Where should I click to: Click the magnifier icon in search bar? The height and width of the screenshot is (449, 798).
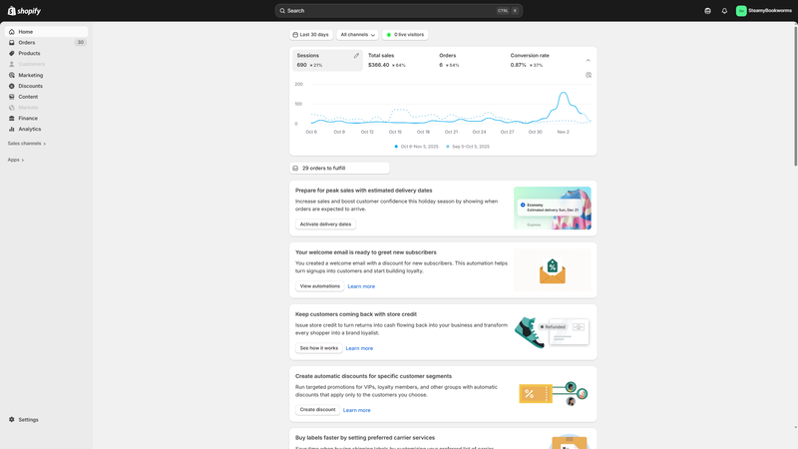(282, 11)
